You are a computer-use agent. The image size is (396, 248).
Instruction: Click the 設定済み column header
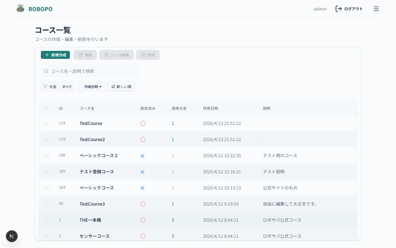pos(148,108)
